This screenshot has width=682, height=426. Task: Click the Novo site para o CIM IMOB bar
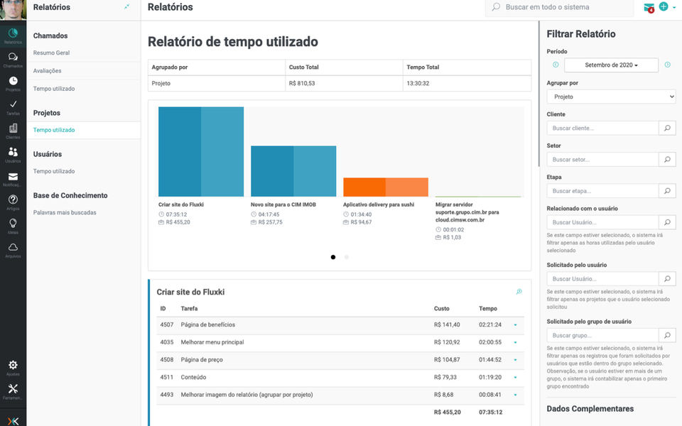[293, 171]
